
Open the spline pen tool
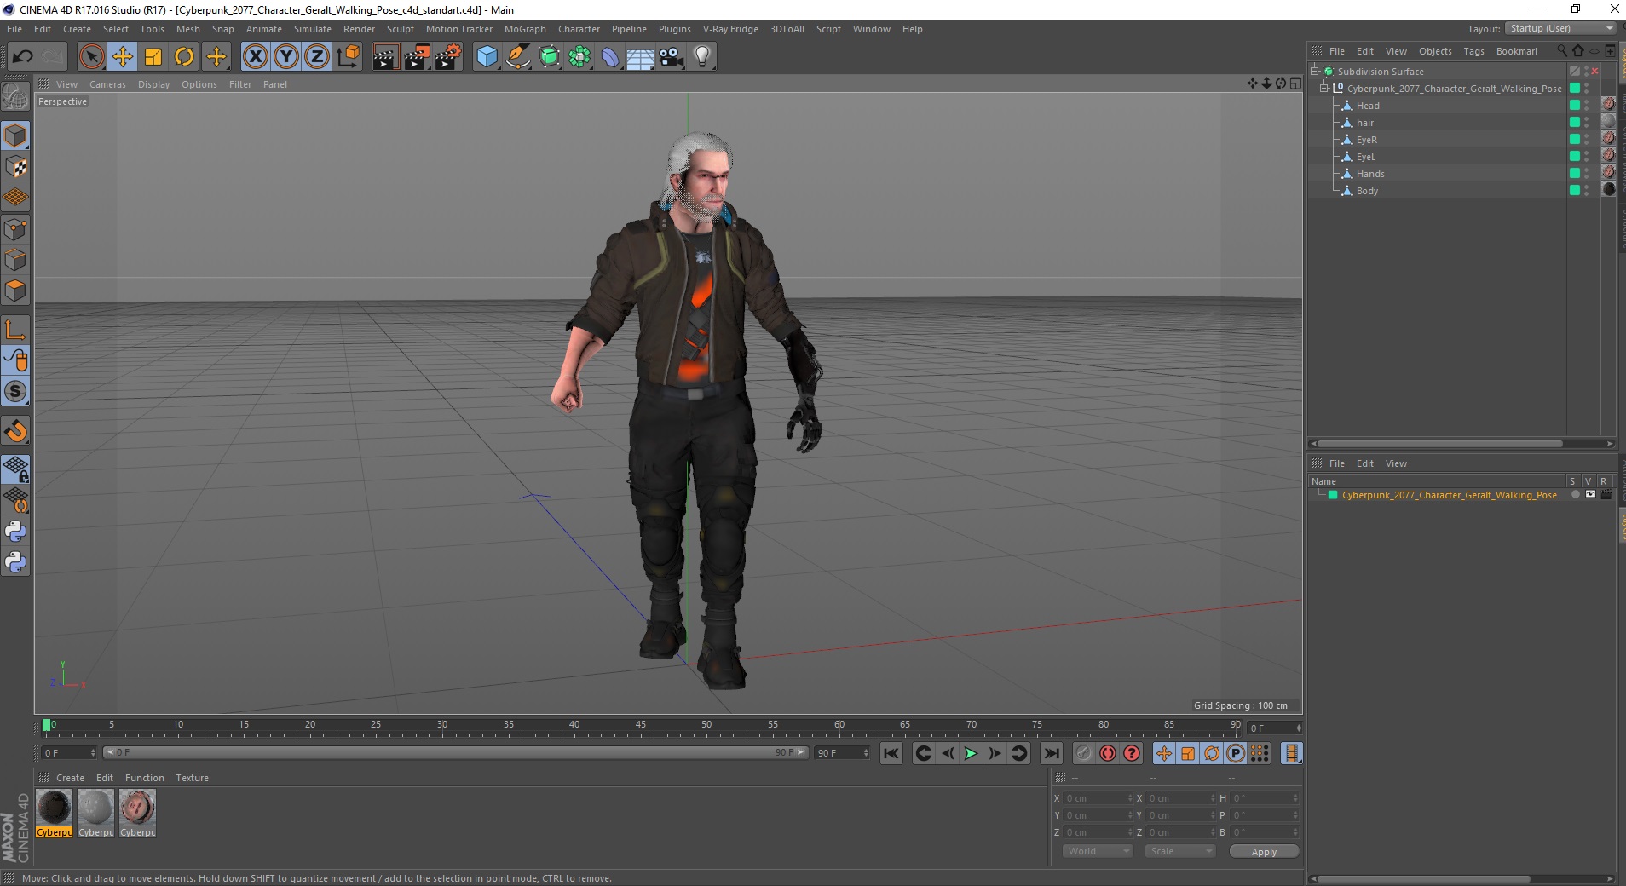pos(518,57)
